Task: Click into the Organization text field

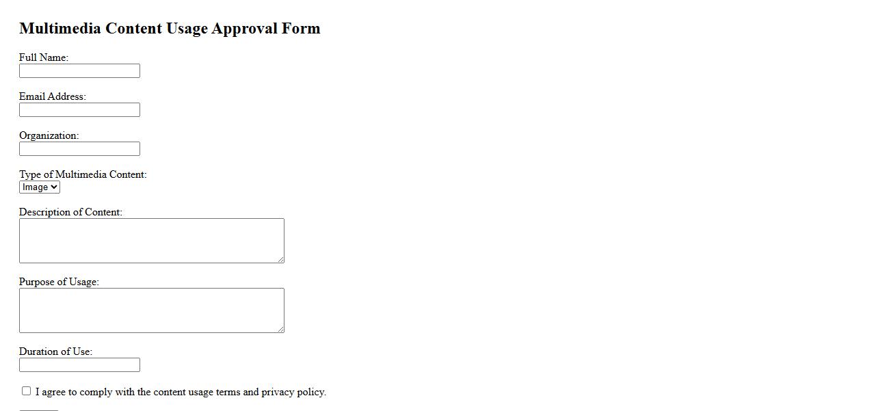Action: [79, 149]
